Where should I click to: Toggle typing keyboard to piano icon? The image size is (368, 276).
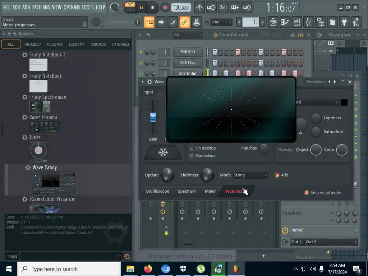[149, 22]
